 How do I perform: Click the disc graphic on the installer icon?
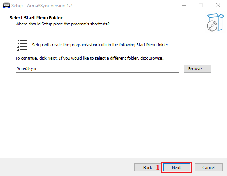click(212, 26)
